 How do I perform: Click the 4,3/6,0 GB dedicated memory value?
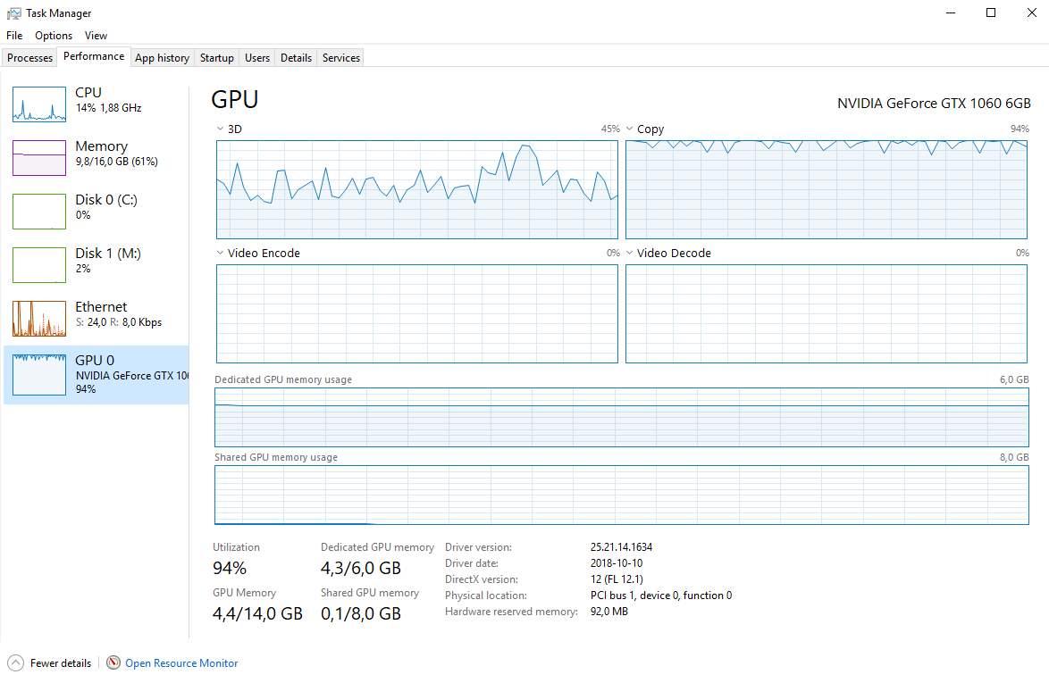[x=361, y=568]
